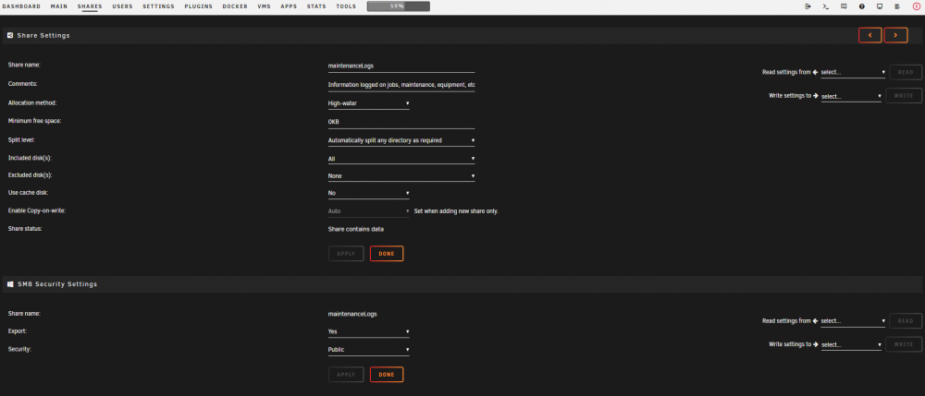This screenshot has width=925, height=396.
Task: Click the READ button in SMB Security Settings
Action: point(906,320)
